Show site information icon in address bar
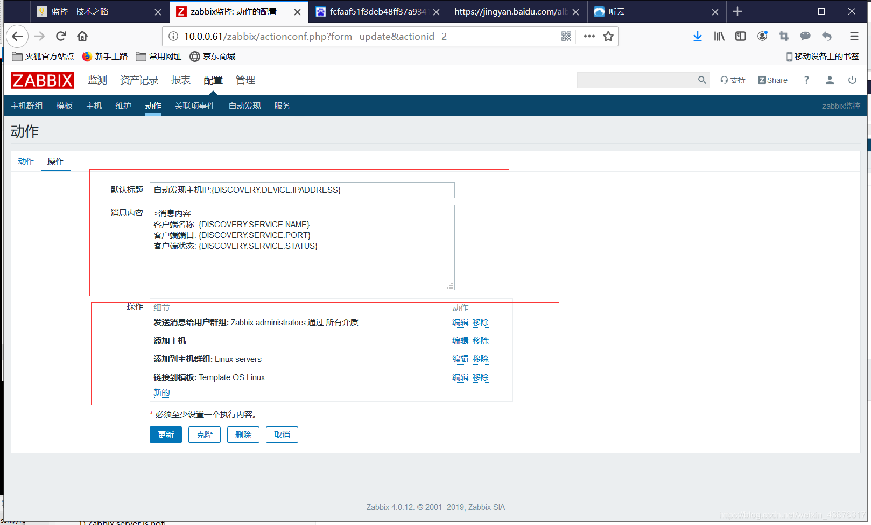871x525 pixels. [173, 36]
